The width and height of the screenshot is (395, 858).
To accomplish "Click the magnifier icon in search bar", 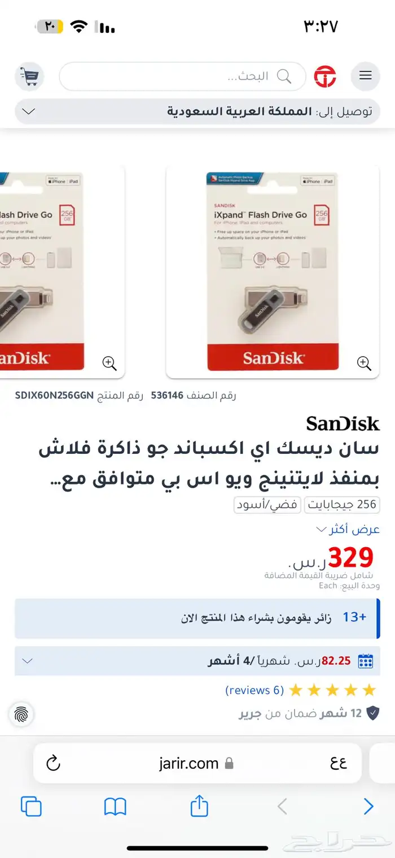I will coord(284,76).
